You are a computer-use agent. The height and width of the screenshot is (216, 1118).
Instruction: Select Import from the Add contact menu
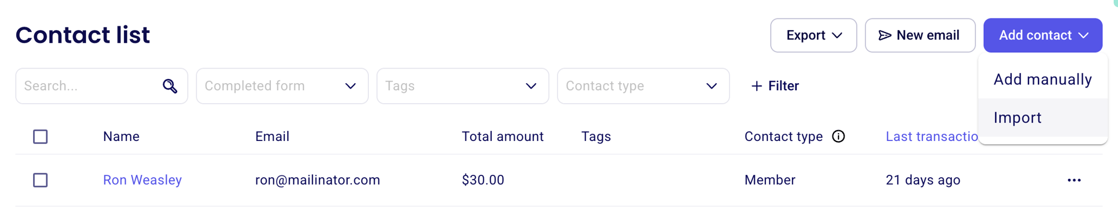pyautogui.click(x=1017, y=118)
